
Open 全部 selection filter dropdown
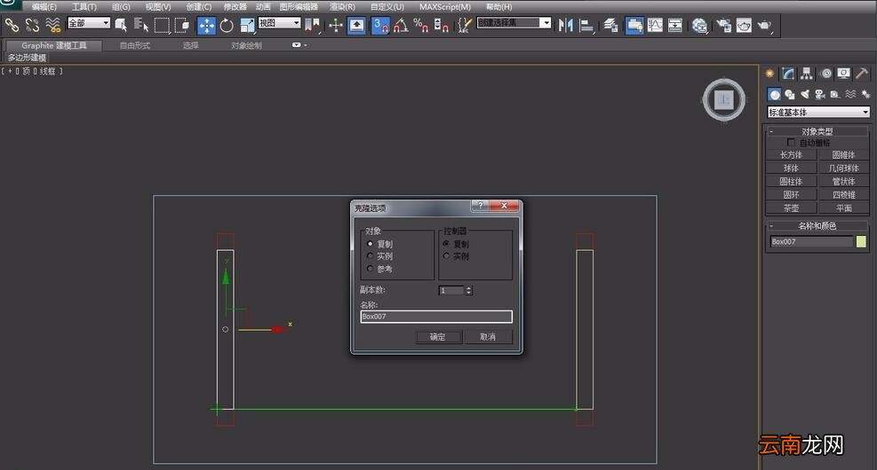coord(88,23)
